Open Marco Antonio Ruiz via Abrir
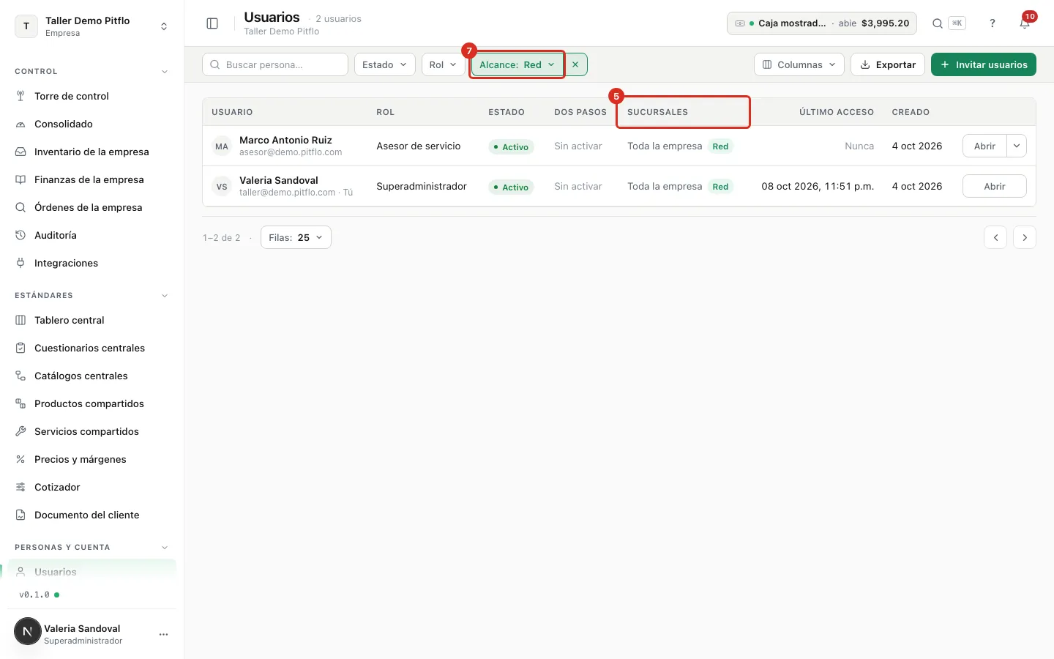Image resolution: width=1054 pixels, height=659 pixels. click(x=984, y=146)
